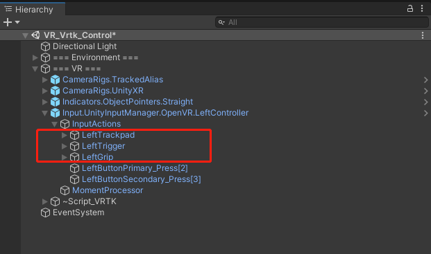This screenshot has height=254, width=431.
Task: Click the CameraRigs.TrackedAlias prefab cube icon
Action: tap(56, 80)
